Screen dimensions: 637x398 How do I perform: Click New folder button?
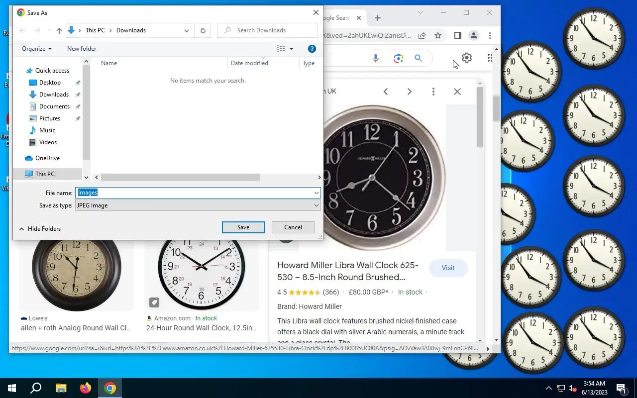click(82, 49)
